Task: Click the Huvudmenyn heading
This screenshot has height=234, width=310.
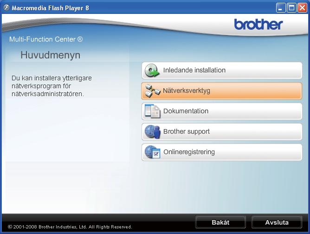Action: [51, 55]
